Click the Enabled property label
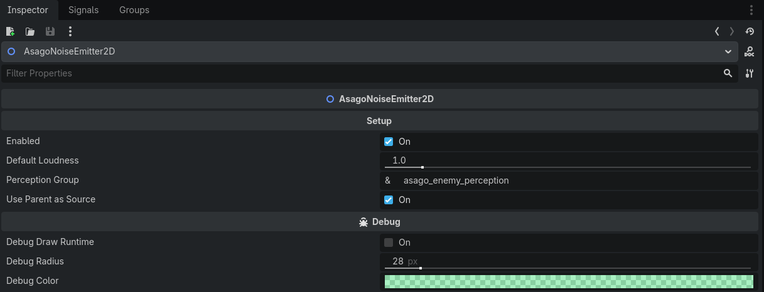Image resolution: width=764 pixels, height=292 pixels. coord(23,141)
